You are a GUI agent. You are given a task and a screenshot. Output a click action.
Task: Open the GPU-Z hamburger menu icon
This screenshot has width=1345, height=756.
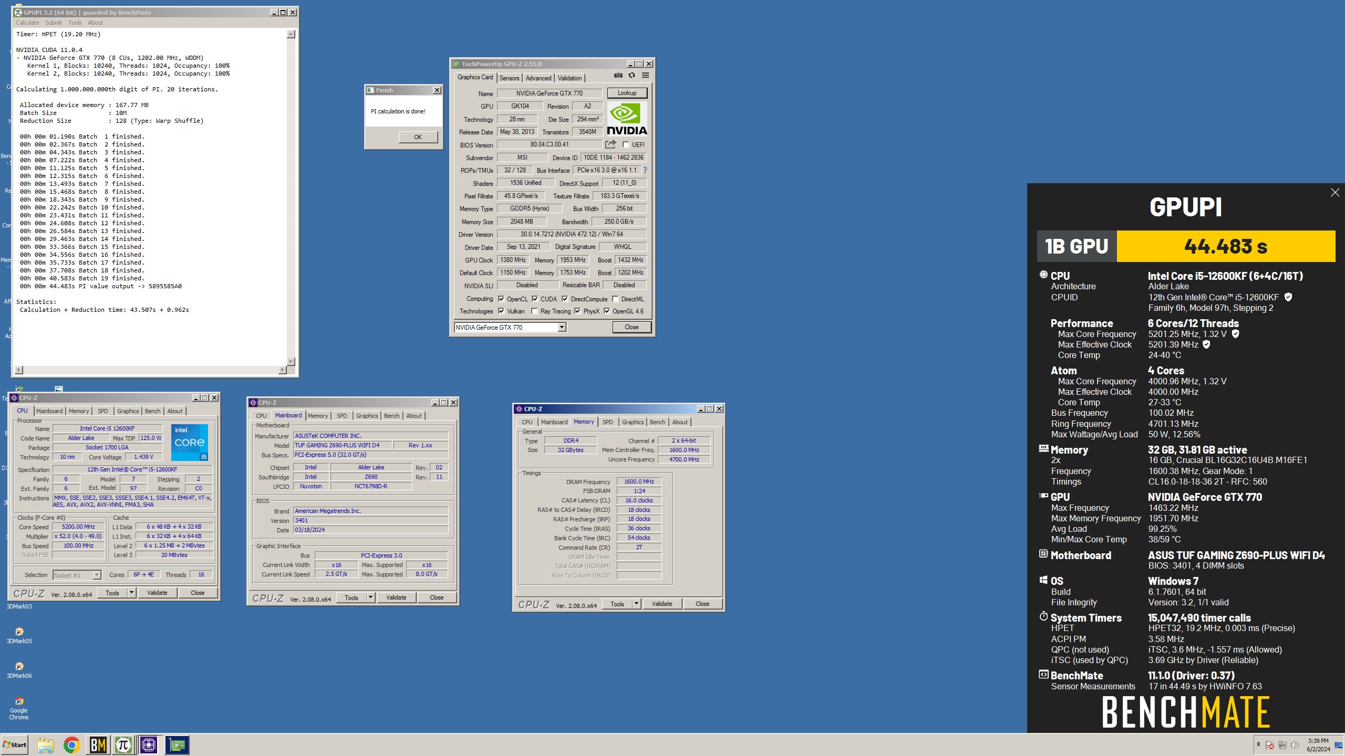coord(646,76)
